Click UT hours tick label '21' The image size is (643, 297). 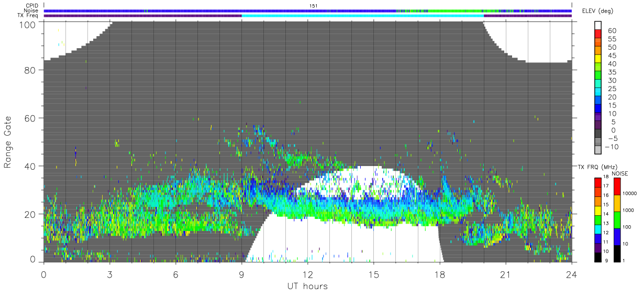[505, 274]
